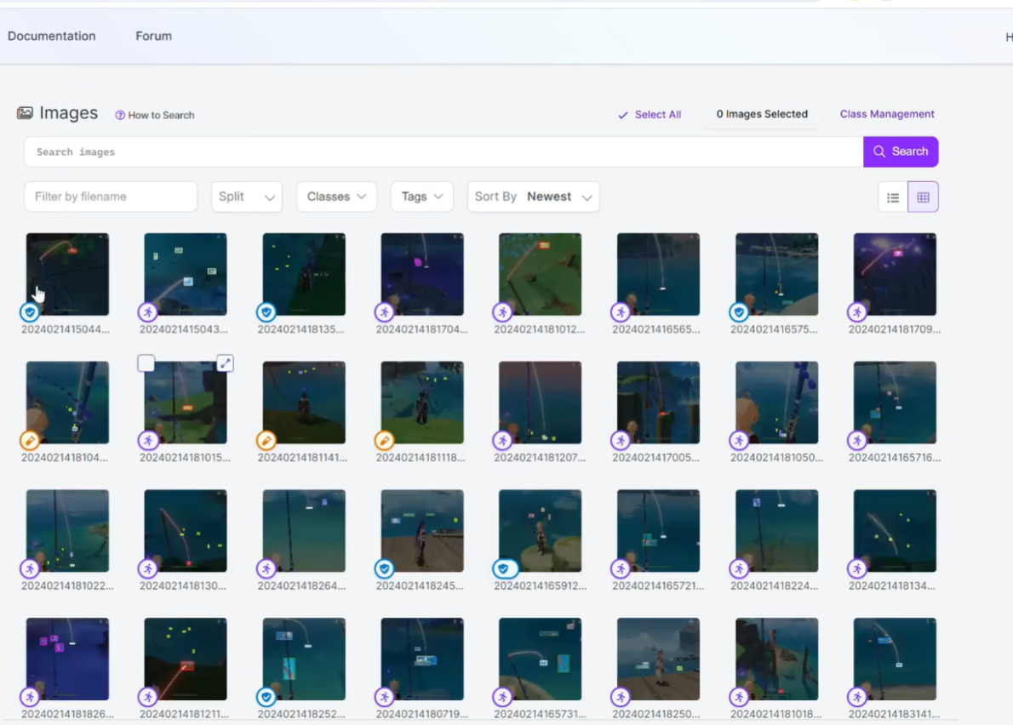Click the blue shield badge on image 2024021418135...
The width and height of the screenshot is (1013, 725).
pos(266,312)
